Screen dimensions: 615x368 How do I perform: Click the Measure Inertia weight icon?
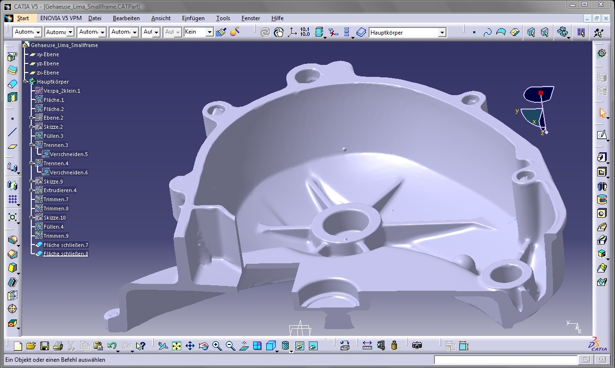pyautogui.click(x=394, y=345)
